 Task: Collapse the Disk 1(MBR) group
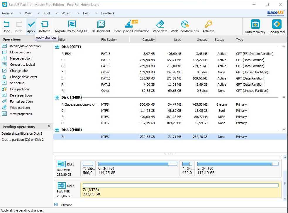click(284, 97)
